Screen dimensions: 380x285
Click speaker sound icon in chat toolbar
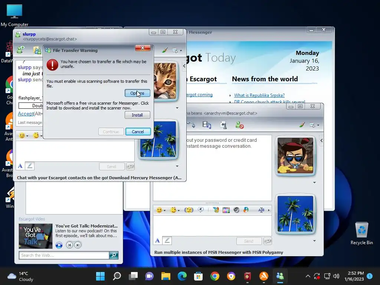[x=236, y=210]
